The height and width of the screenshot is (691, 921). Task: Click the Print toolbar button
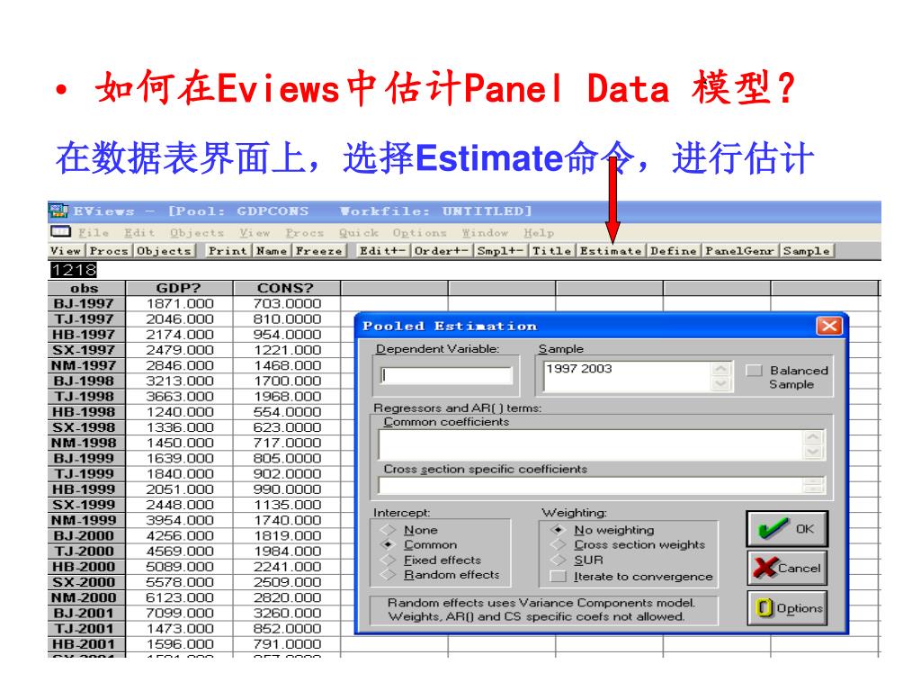tap(228, 251)
